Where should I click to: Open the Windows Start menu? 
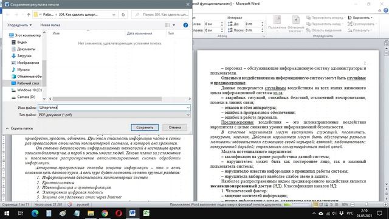coord(7,214)
